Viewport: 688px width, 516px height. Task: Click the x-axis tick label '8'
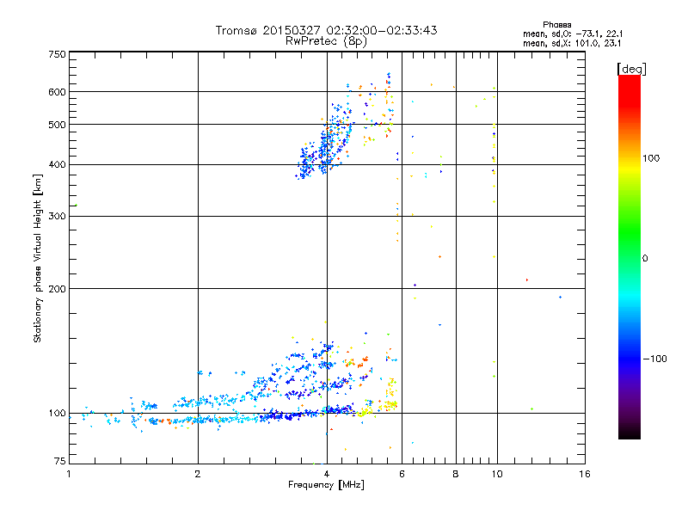click(456, 474)
